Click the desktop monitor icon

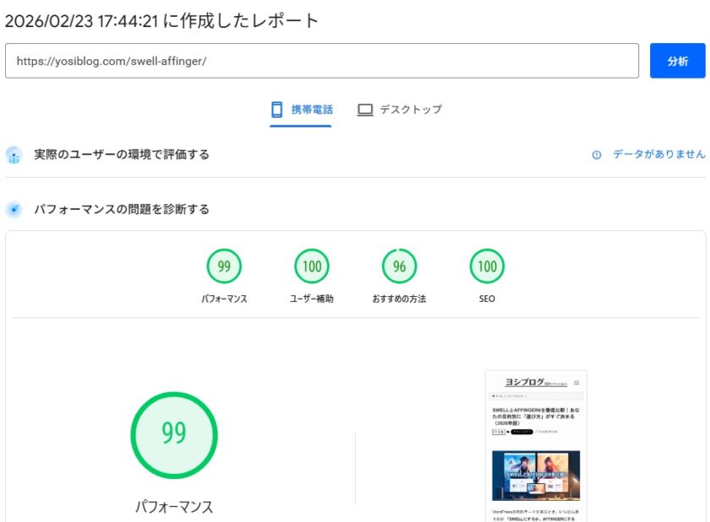[x=365, y=110]
